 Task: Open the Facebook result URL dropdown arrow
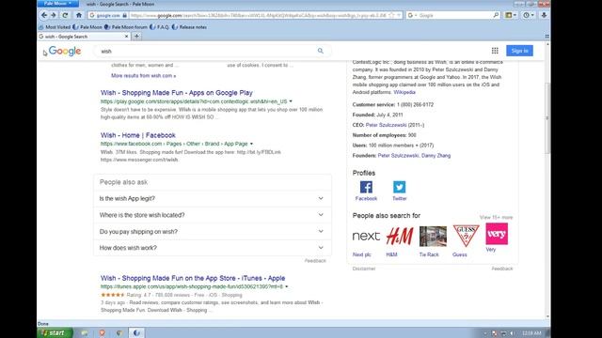pyautogui.click(x=251, y=144)
